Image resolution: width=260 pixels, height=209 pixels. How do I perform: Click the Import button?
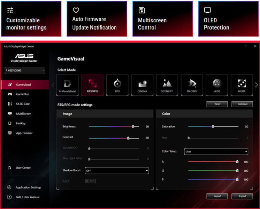click(217, 196)
